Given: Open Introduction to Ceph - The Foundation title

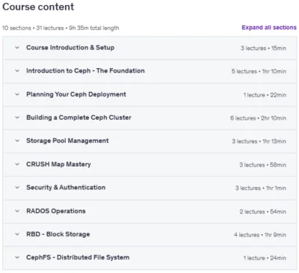Looking at the screenshot, I should pos(85,71).
